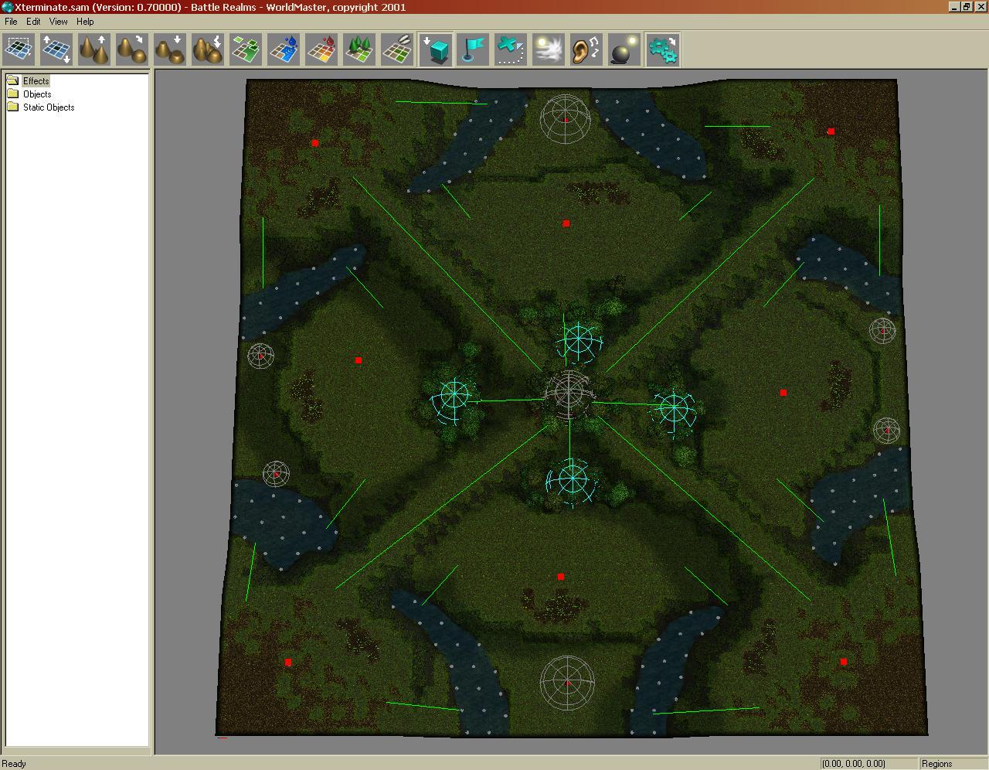Select the raise hills cone tool

click(94, 49)
